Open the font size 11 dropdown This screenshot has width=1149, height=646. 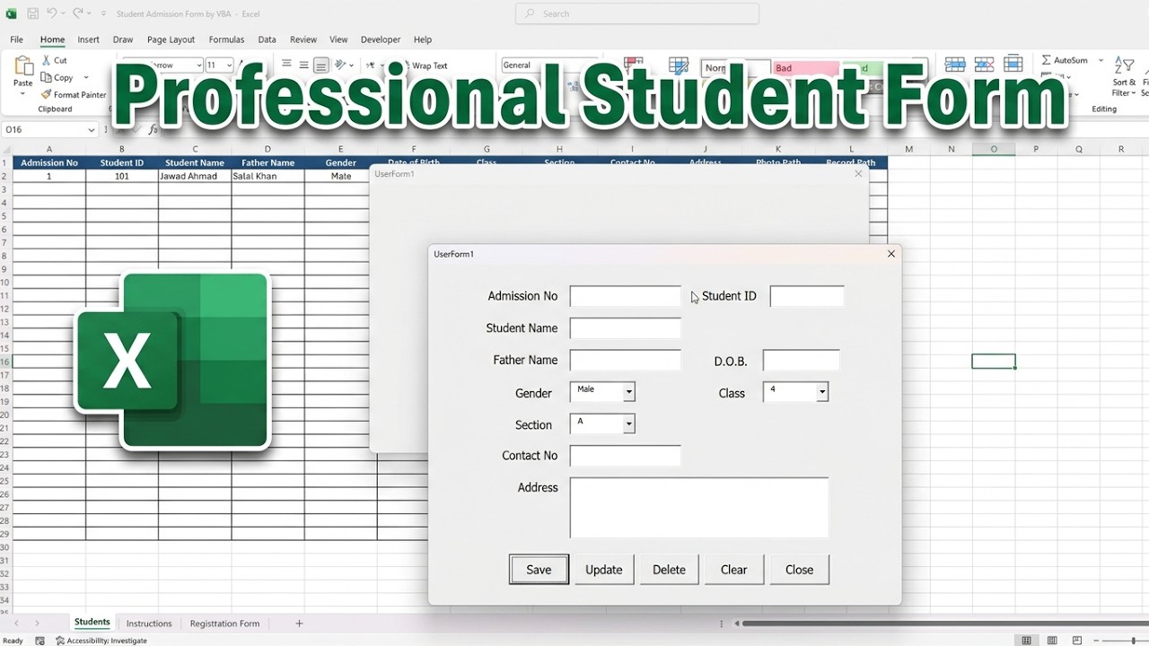(229, 65)
